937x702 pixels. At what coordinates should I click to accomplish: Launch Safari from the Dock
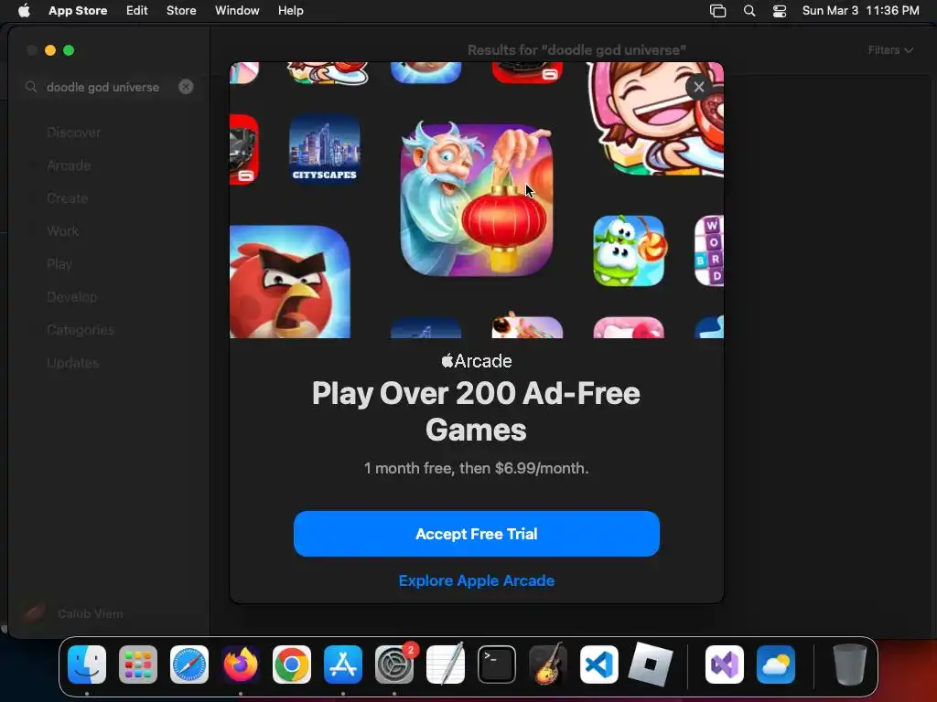point(189,665)
